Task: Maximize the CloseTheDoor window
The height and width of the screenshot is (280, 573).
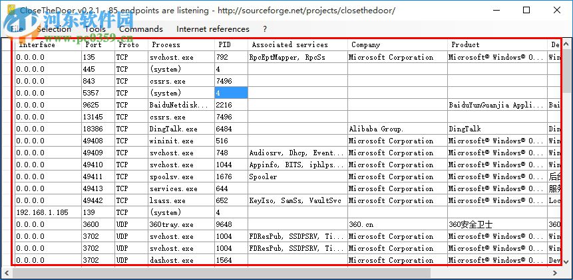Action: coord(526,10)
